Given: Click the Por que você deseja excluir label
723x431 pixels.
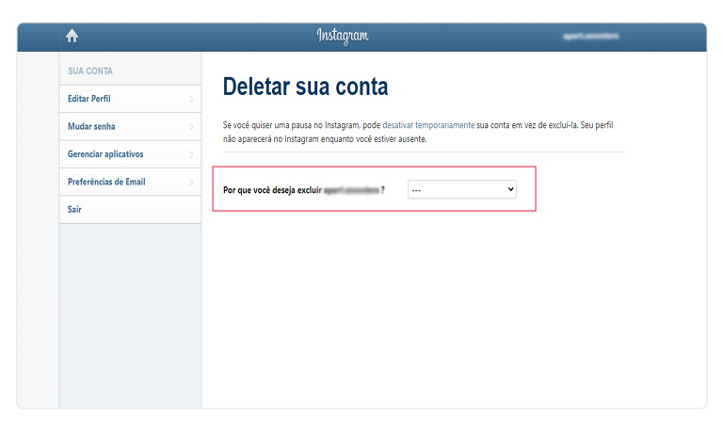Looking at the screenshot, I should tap(272, 190).
